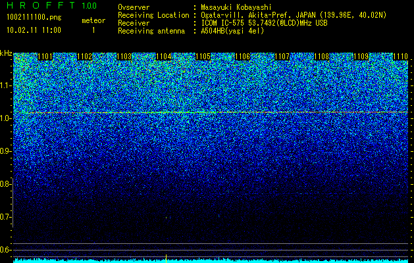Click the 0.7 frequency axis label
This screenshot has height=263, width=414.
point(5,217)
